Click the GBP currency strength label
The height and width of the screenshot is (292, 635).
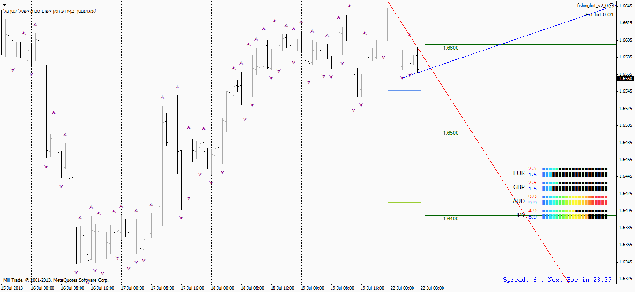(x=519, y=187)
